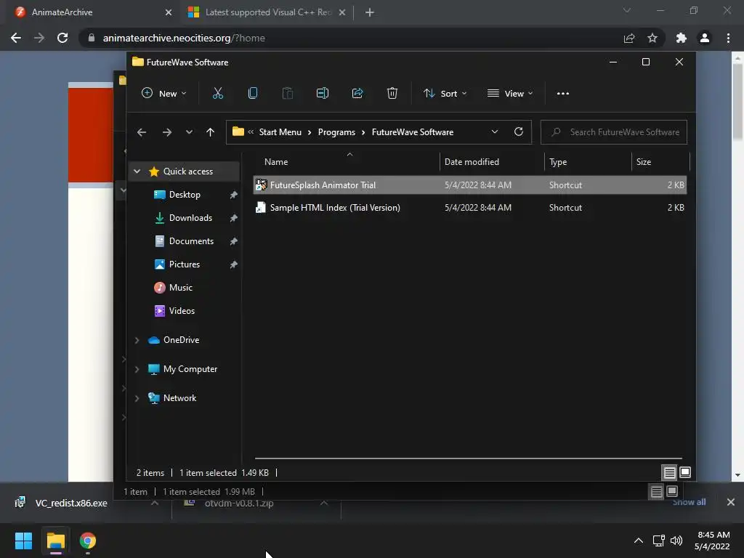Click the Delete trash icon
Image resolution: width=744 pixels, height=558 pixels.
392,94
